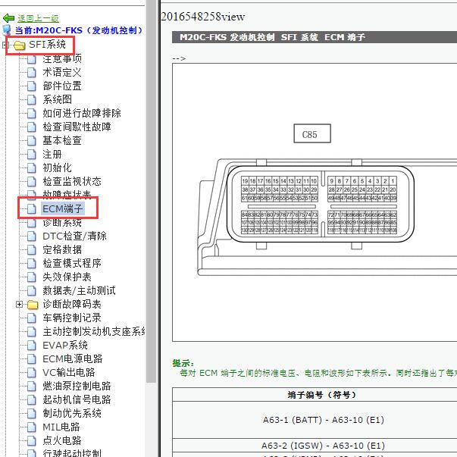
Task: Open the 数据表/主动测试 entry
Action: point(79,290)
